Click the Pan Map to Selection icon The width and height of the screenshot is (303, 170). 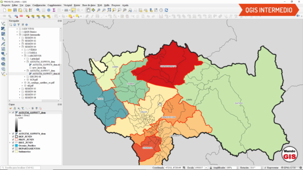click(x=93, y=10)
